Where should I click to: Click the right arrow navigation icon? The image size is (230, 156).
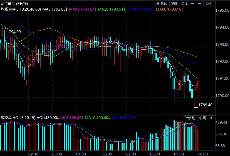pos(199,4)
